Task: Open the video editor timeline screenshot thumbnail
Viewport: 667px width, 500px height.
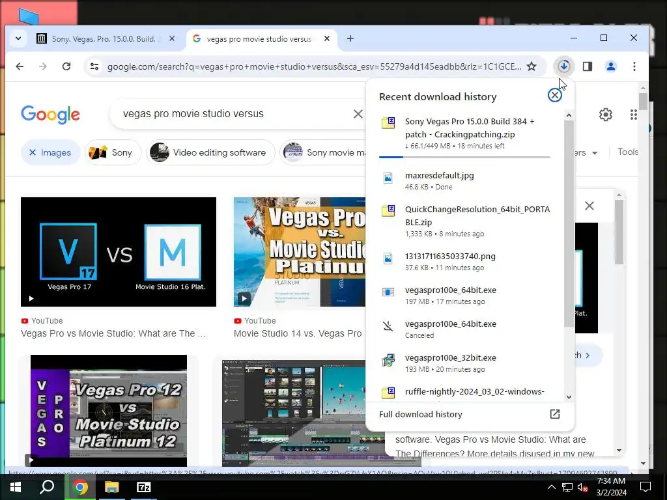Action: pyautogui.click(x=294, y=413)
